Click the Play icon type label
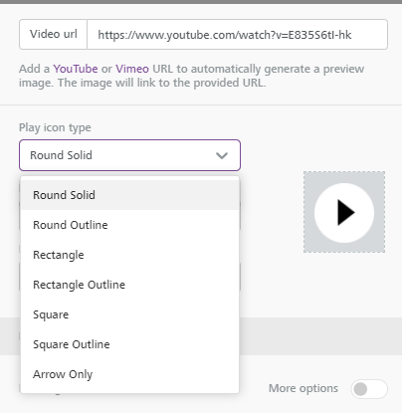Screen dimensions: 402x413 [55, 127]
